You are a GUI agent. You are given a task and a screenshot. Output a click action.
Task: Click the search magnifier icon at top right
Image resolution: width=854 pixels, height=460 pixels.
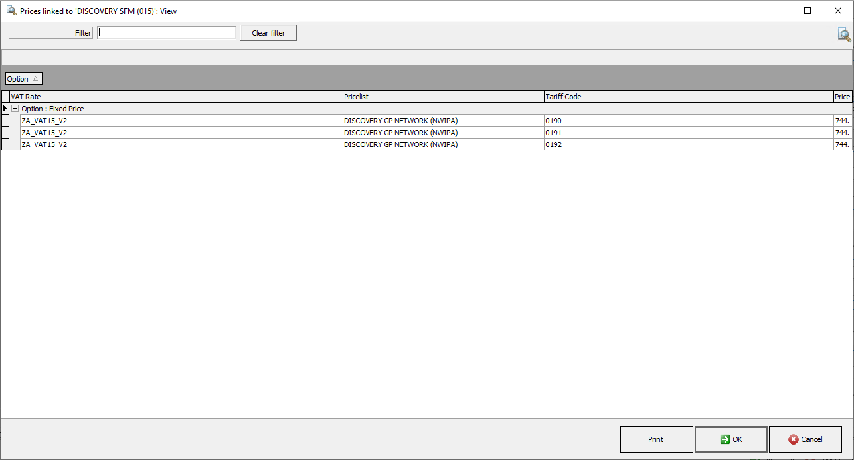[844, 35]
